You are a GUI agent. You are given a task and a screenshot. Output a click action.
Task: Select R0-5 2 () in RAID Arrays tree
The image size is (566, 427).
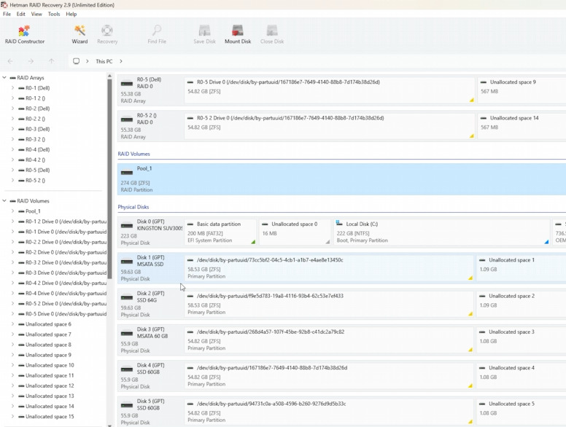click(35, 180)
